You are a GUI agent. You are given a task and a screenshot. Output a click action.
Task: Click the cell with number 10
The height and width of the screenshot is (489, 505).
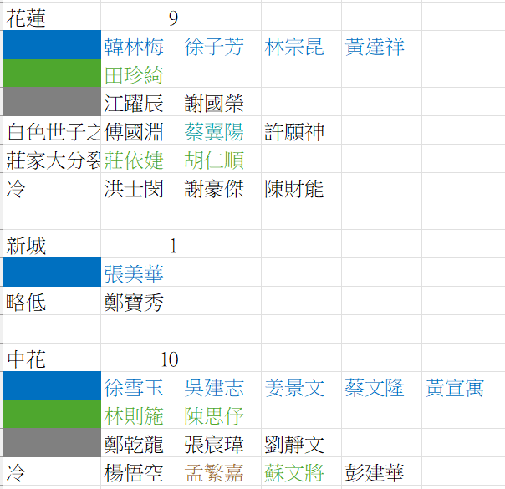(140, 357)
